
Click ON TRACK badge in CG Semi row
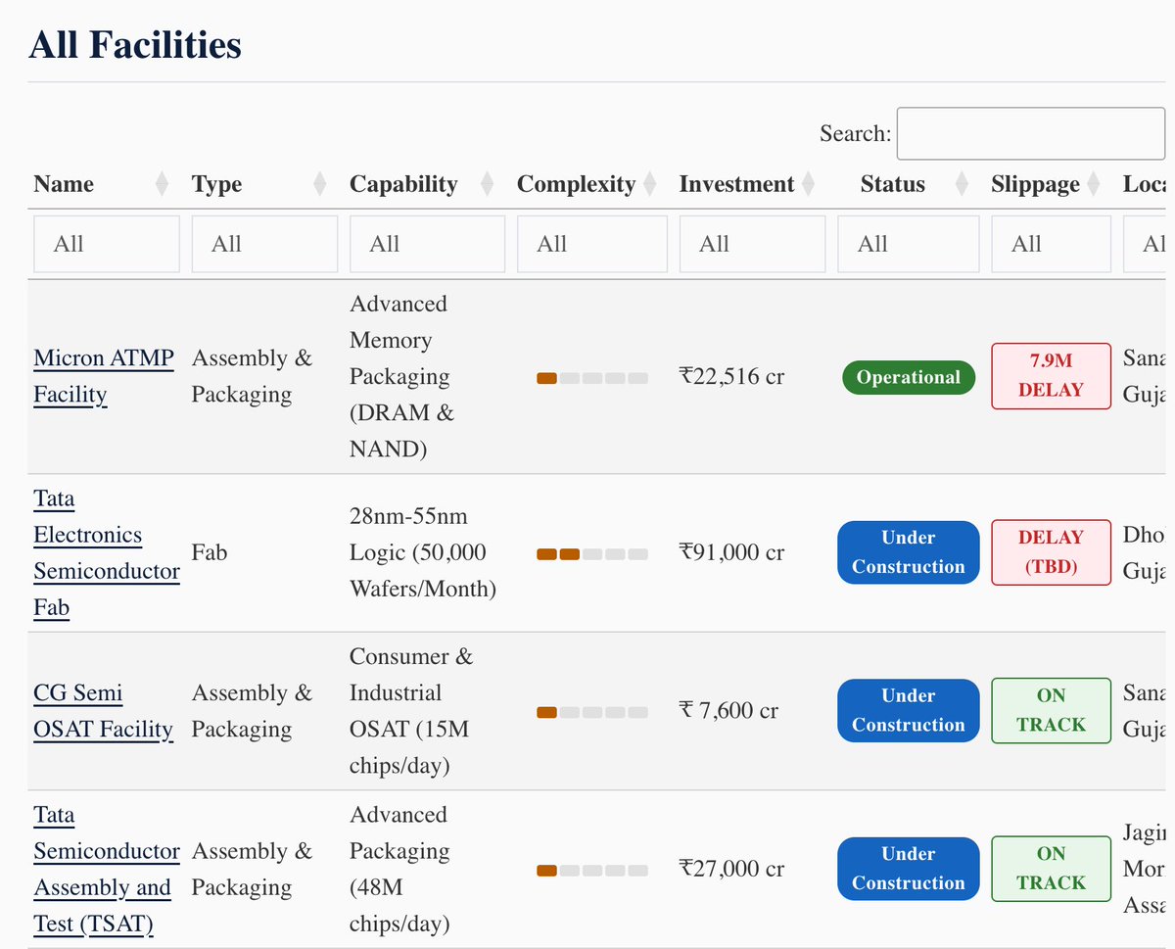coord(1051,710)
